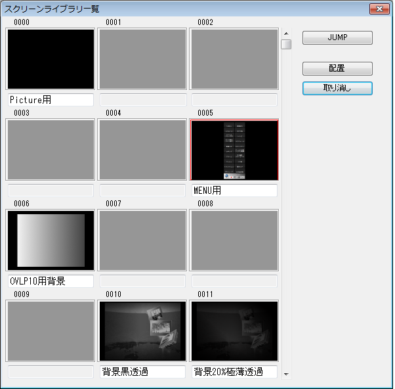Select the MENU screen thumbnail 0005
The height and width of the screenshot is (389, 395).
click(x=234, y=150)
